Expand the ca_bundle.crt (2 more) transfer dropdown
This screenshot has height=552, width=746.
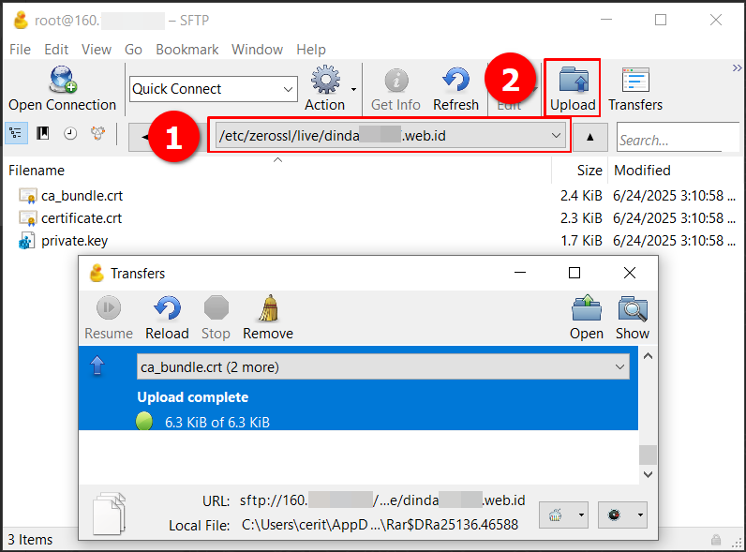[619, 367]
